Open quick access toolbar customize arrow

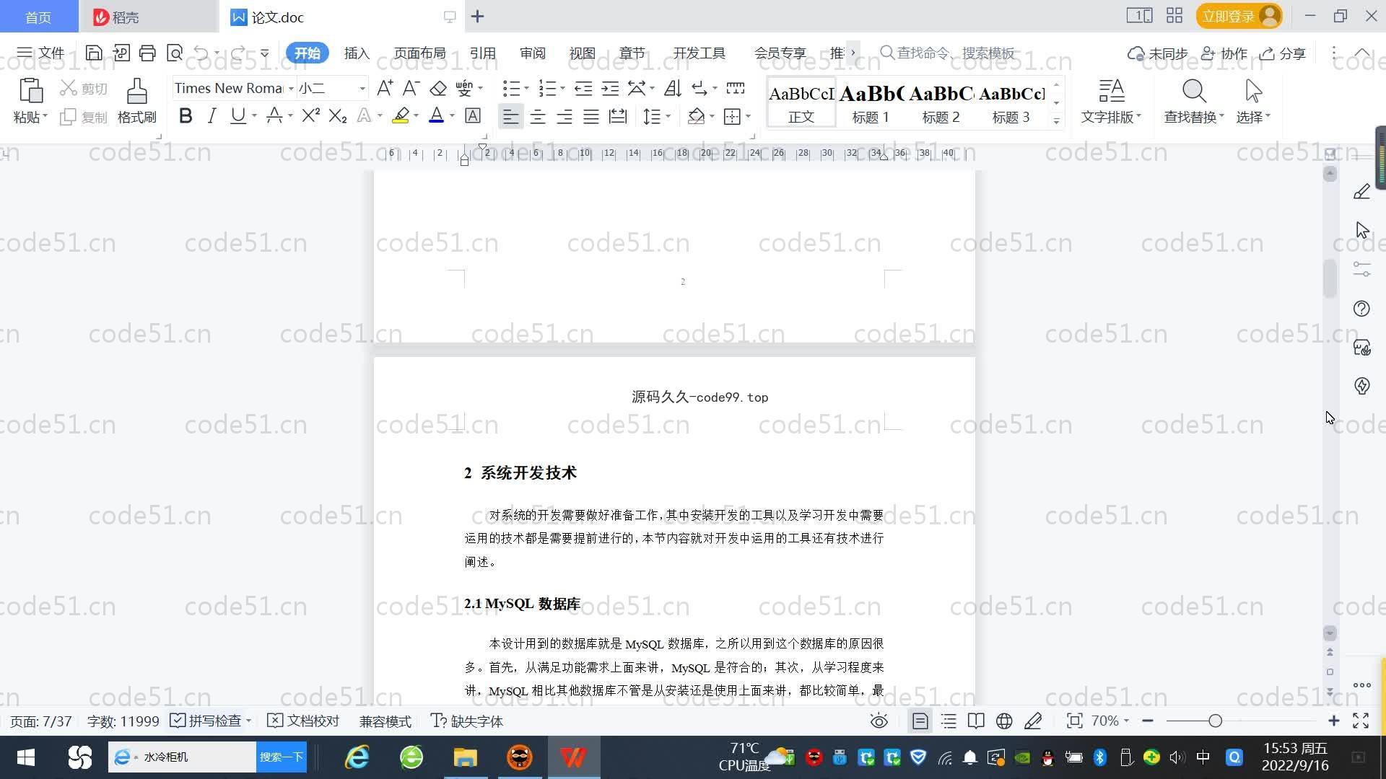coord(264,53)
